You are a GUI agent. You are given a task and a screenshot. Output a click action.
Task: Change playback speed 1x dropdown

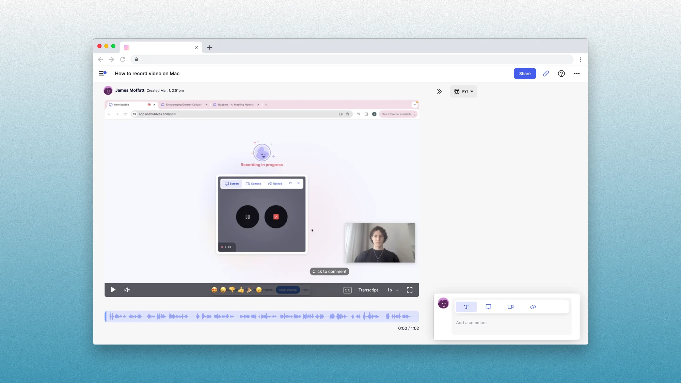[x=393, y=290]
